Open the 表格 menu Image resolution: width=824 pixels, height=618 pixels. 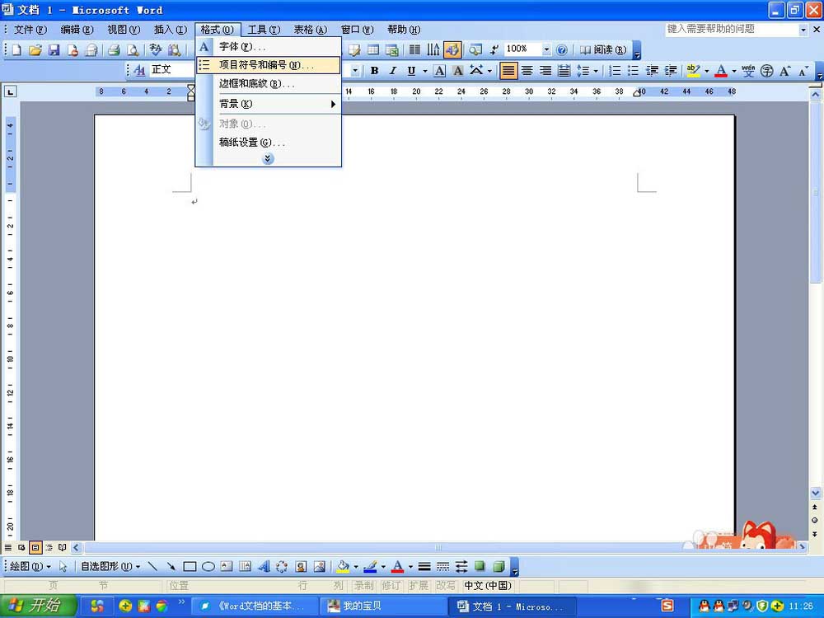click(x=310, y=30)
